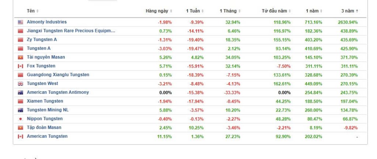Sort table by the Tên column
377x159 pixels.
coord(32,11)
